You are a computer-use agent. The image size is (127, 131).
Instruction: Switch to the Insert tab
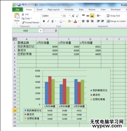(40, 10)
